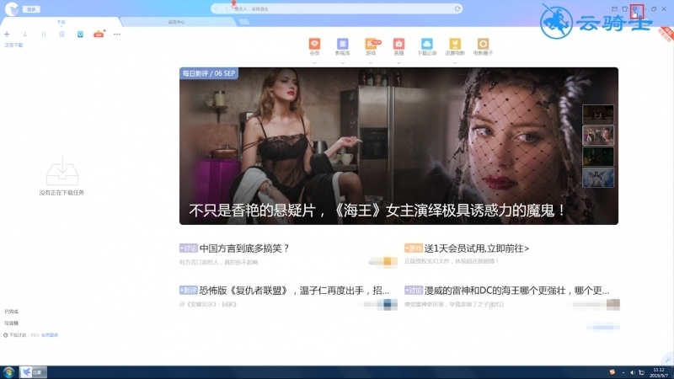Open 下载计划 with the clock icon
This screenshot has width=674, height=379.
pyautogui.click(x=15, y=335)
